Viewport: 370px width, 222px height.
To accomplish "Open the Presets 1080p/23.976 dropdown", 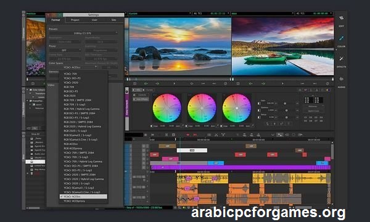I will pos(83,33).
